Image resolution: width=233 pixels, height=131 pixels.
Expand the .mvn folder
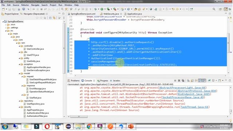point(6,25)
